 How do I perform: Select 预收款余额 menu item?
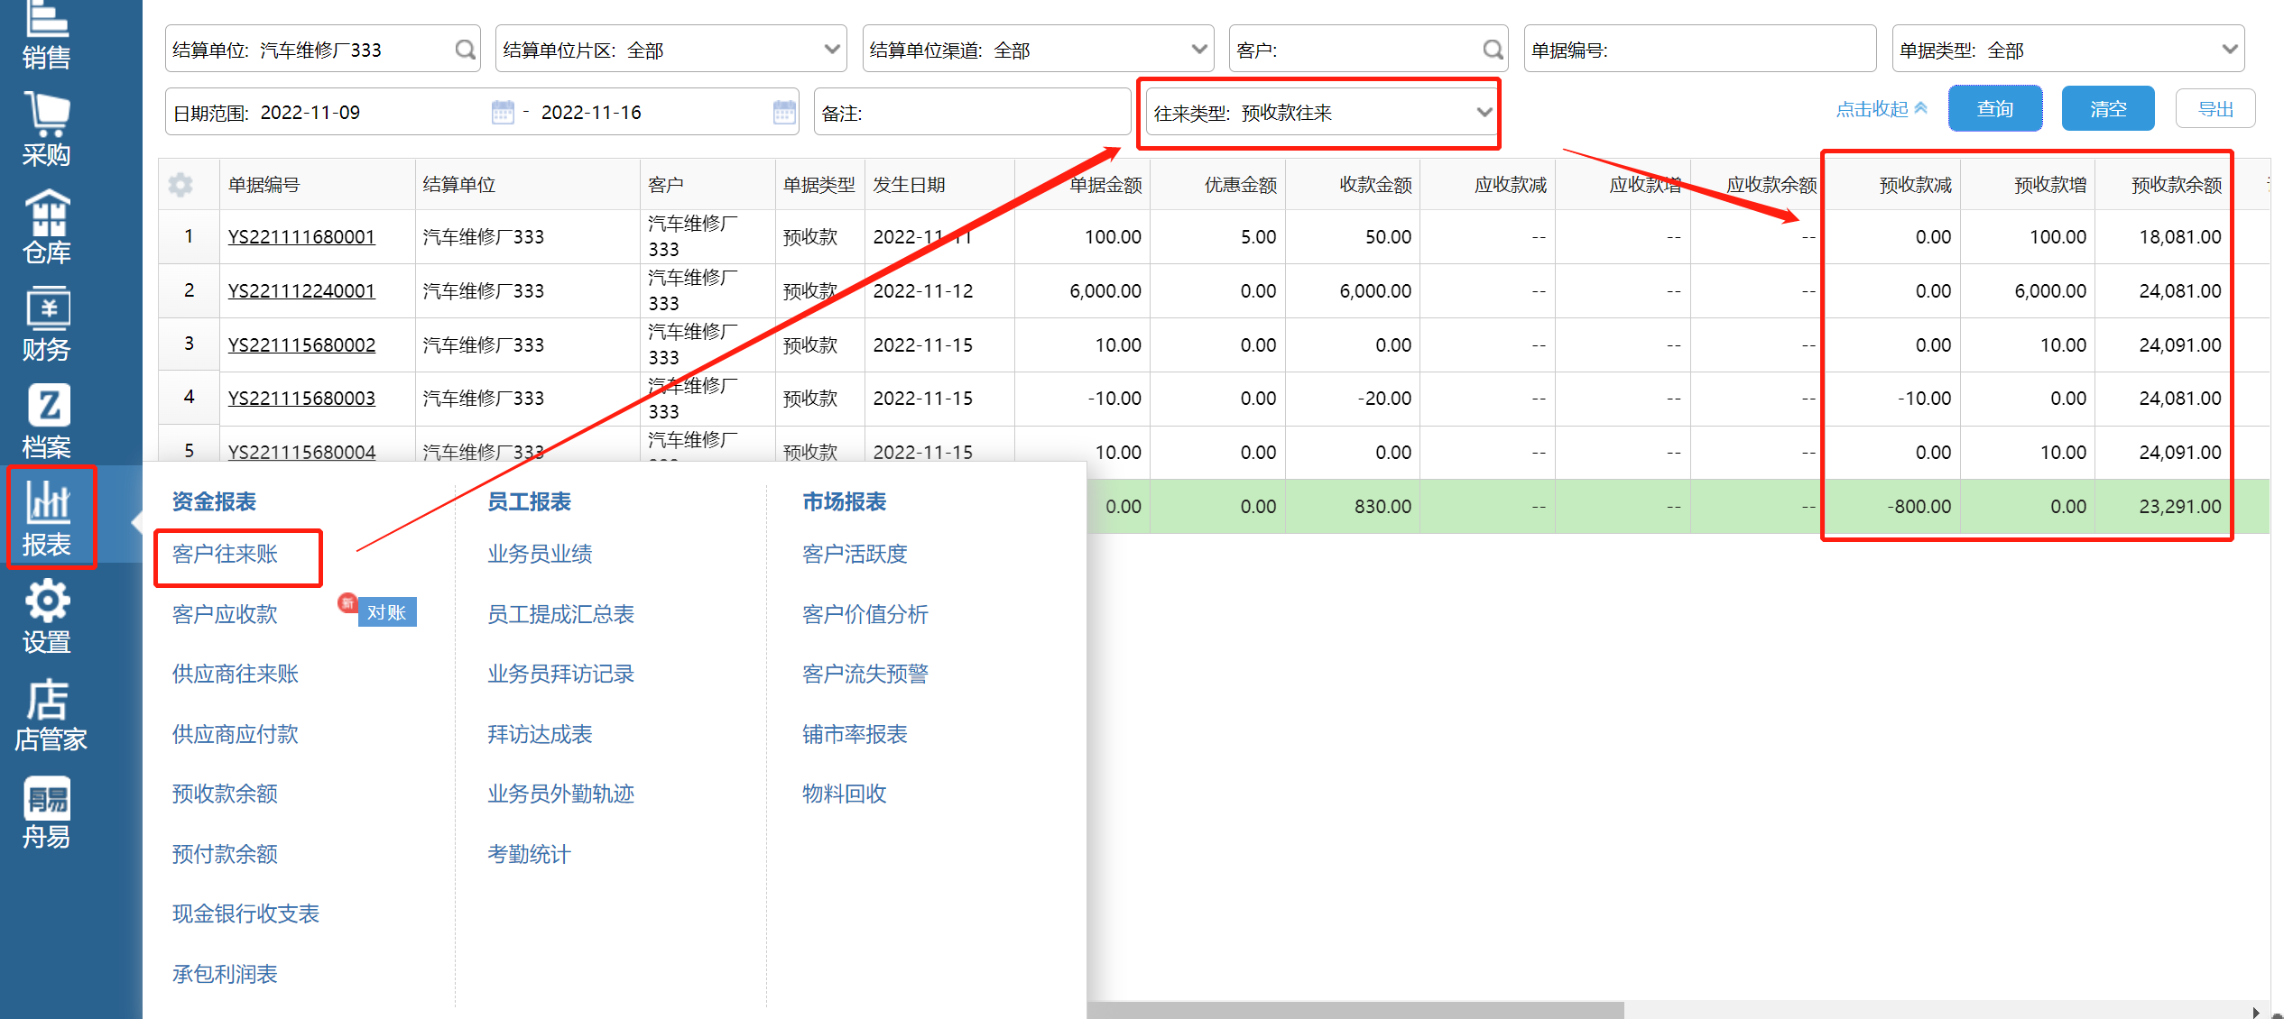225,794
